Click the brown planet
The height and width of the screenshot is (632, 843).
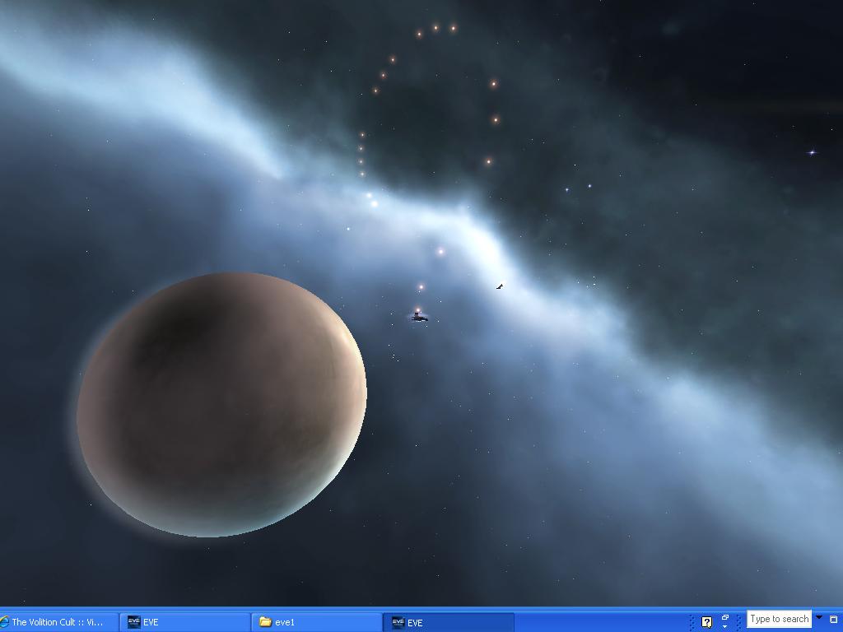221,404
